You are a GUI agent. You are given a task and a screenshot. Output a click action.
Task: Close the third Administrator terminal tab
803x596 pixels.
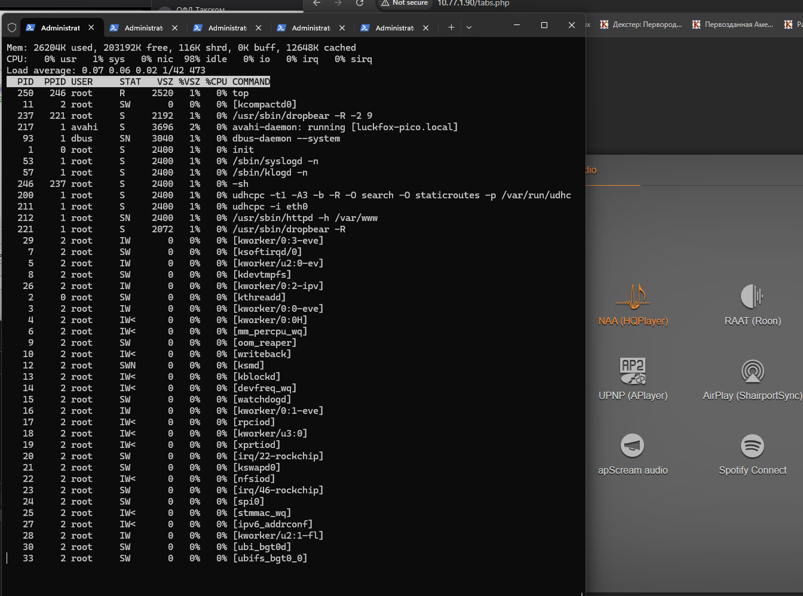tap(259, 27)
